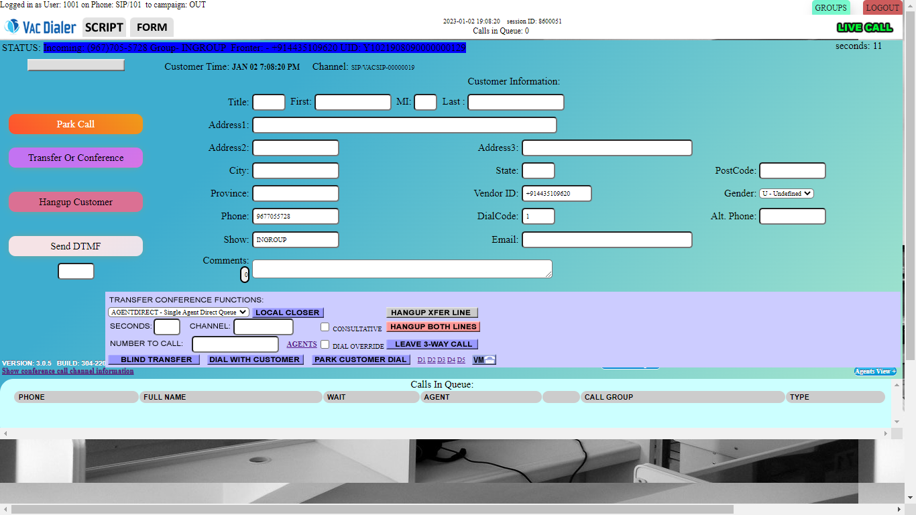Click the Send DTMF button
The image size is (916, 515).
(76, 246)
